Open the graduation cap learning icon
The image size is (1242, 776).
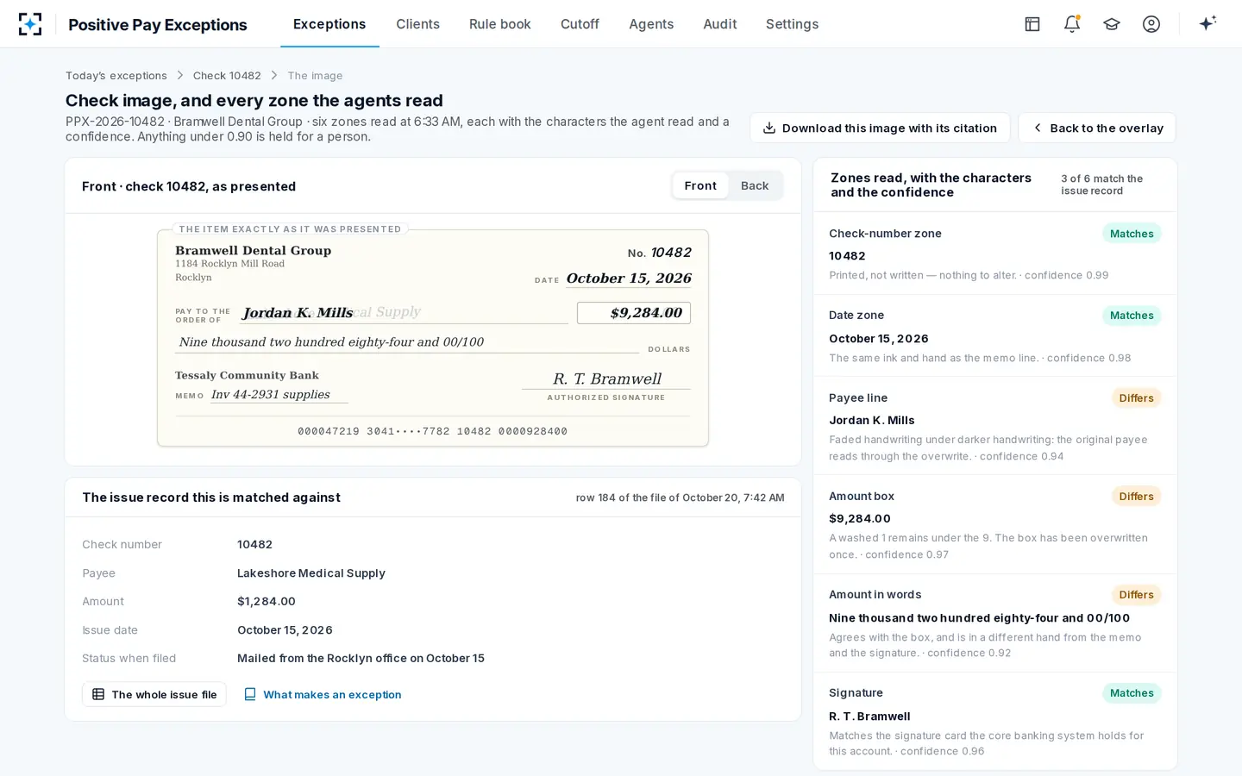coord(1112,24)
